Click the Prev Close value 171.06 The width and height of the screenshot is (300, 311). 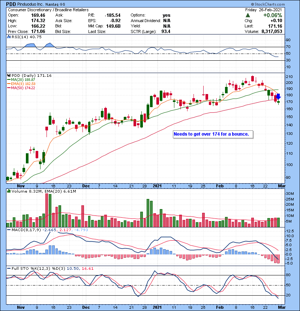(x=38, y=31)
